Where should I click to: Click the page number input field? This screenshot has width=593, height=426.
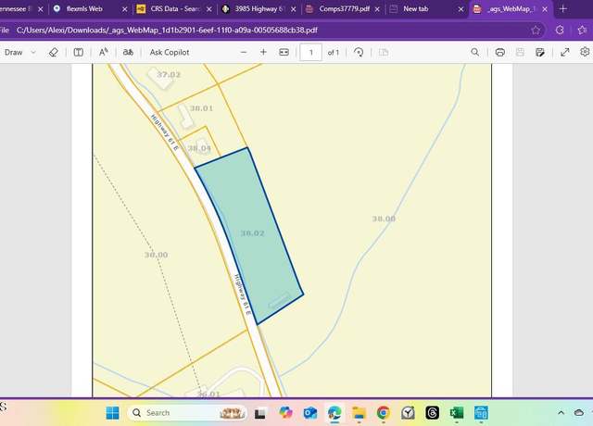click(x=310, y=53)
